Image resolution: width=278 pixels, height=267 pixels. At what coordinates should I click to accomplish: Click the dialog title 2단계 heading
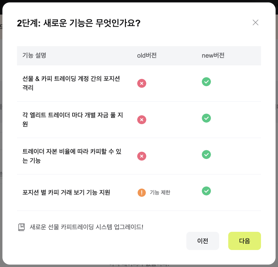point(79,23)
